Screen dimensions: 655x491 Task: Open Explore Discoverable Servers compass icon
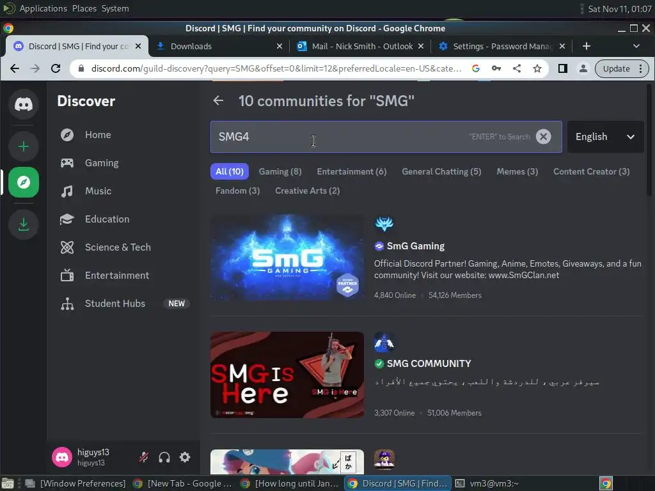pos(24,182)
